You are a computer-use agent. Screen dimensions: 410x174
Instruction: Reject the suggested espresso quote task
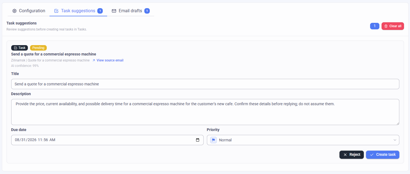pyautogui.click(x=352, y=155)
